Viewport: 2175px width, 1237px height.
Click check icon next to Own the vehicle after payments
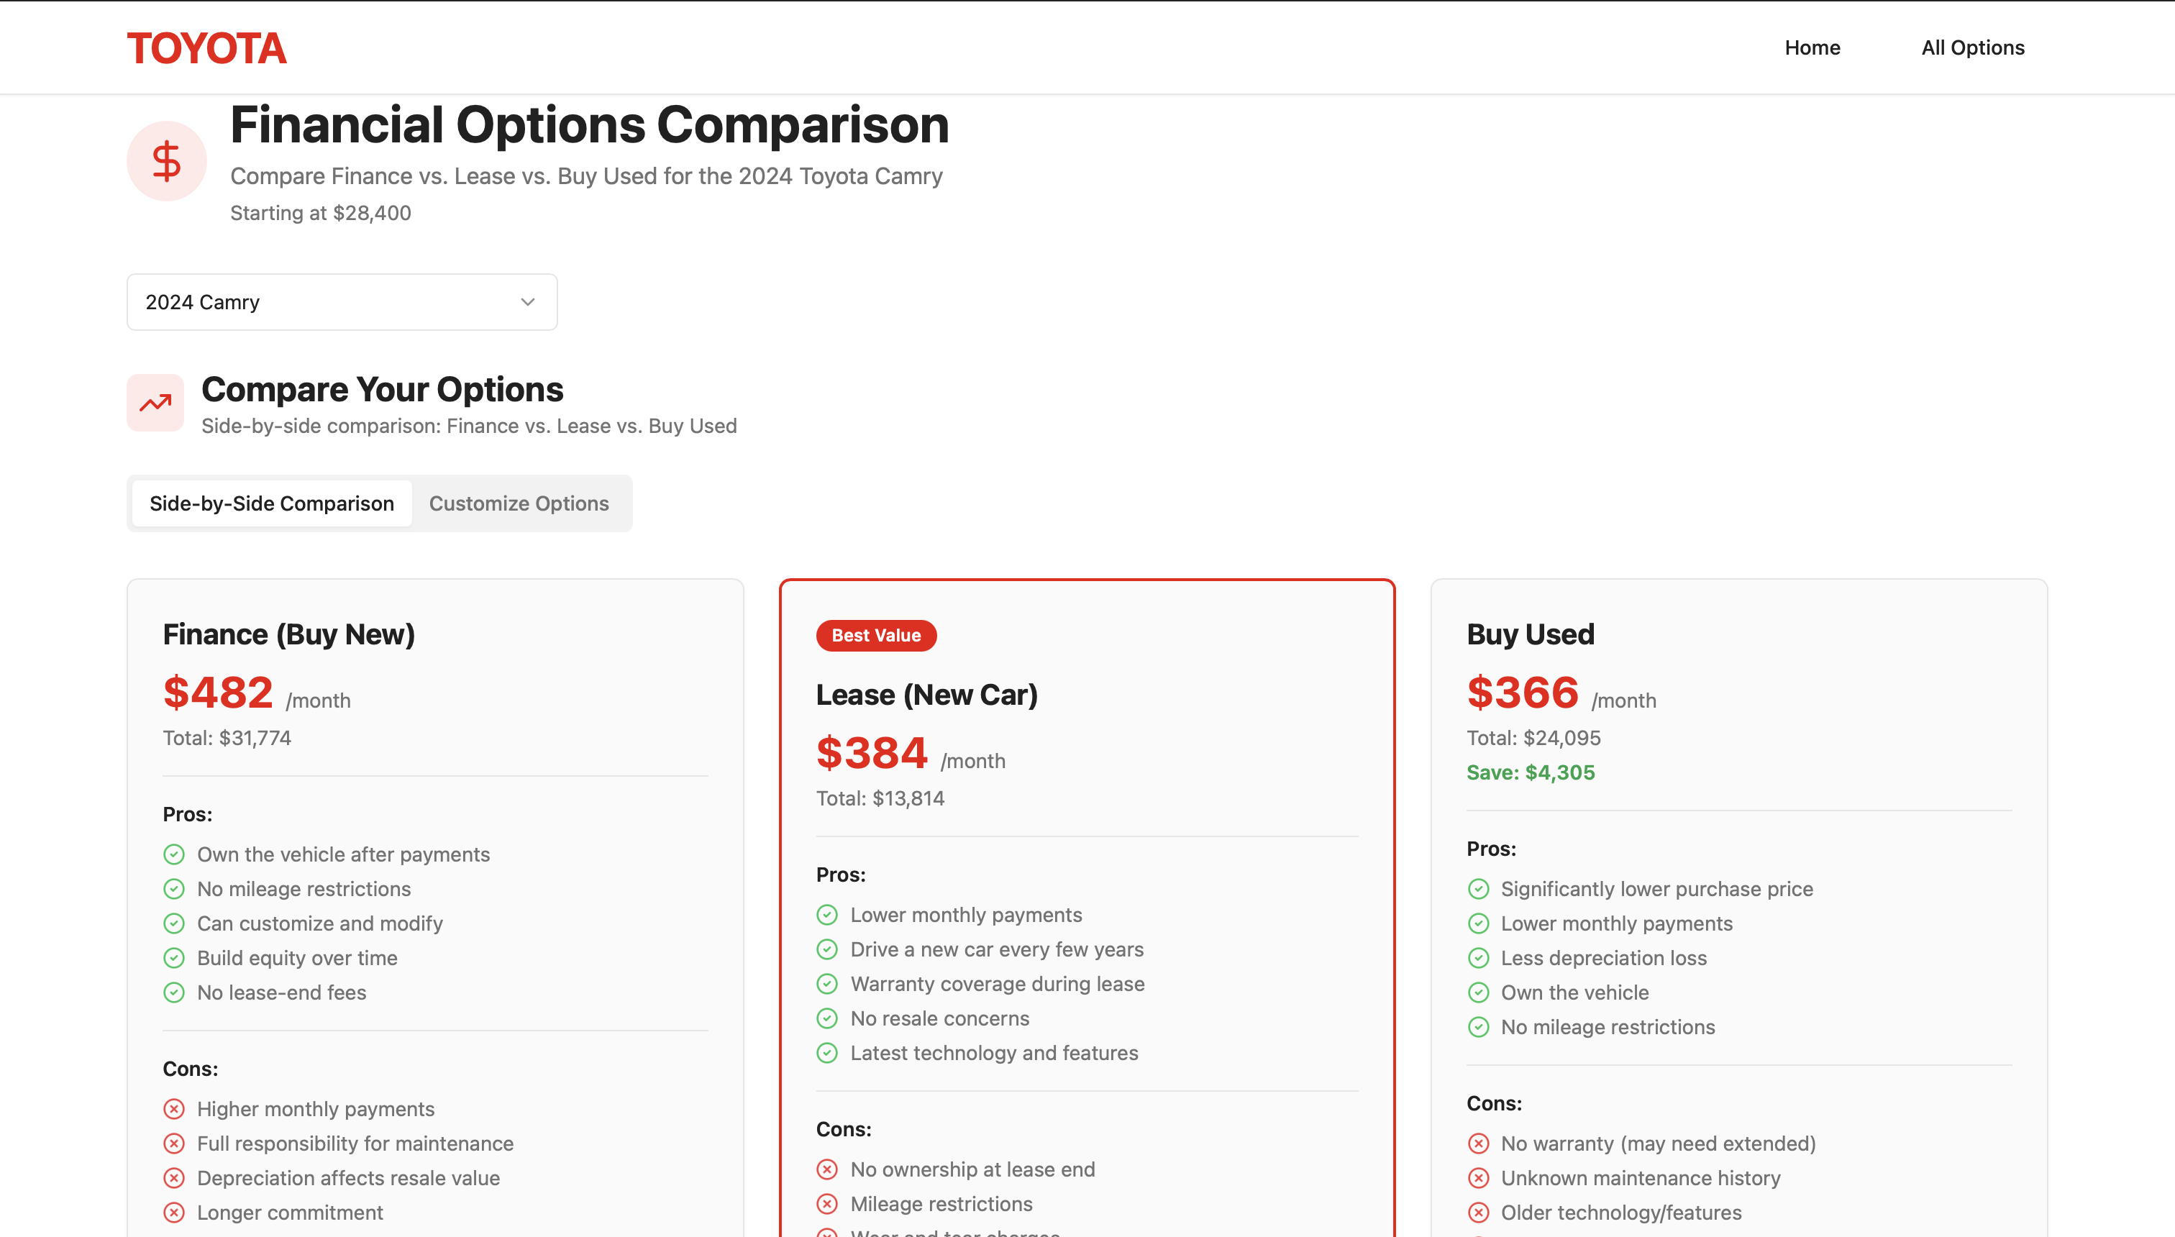click(x=174, y=854)
